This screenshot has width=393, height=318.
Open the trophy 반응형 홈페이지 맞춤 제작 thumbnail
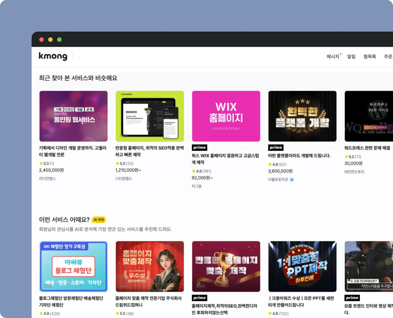click(226, 266)
